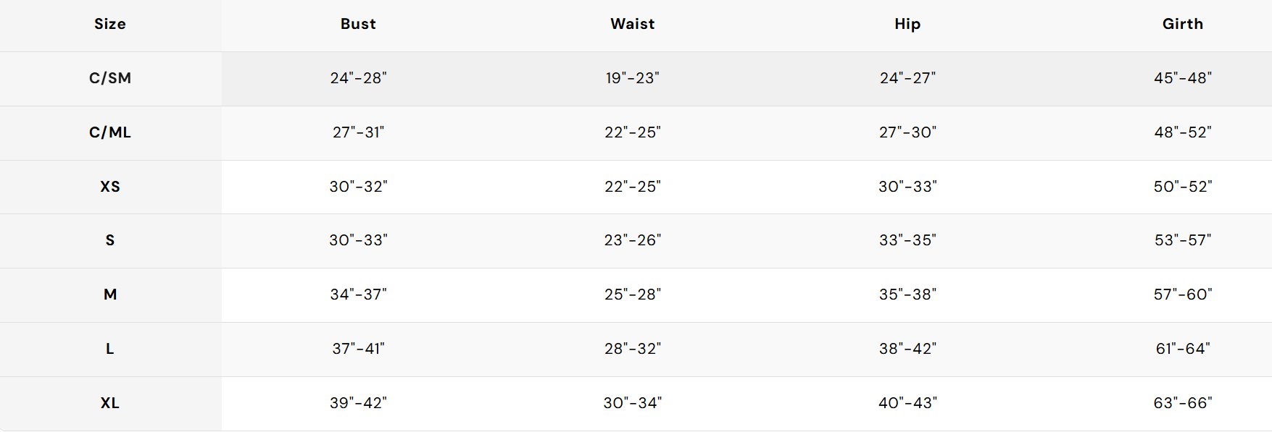The height and width of the screenshot is (432, 1272).
Task: Click the Waist column header
Action: [x=633, y=24]
